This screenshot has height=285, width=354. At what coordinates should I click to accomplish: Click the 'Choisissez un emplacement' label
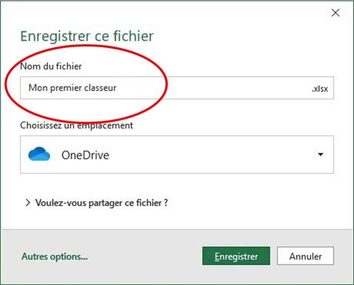[x=77, y=125]
